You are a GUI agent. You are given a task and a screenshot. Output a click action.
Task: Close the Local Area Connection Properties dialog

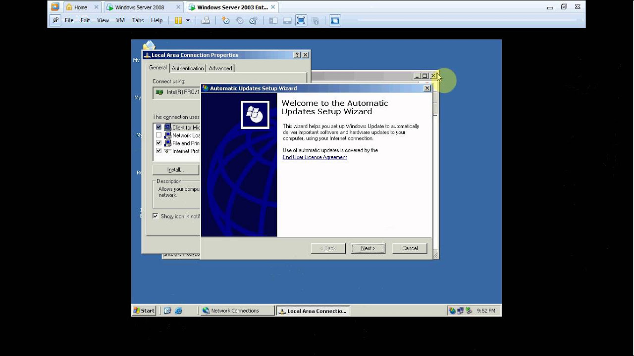tap(306, 55)
